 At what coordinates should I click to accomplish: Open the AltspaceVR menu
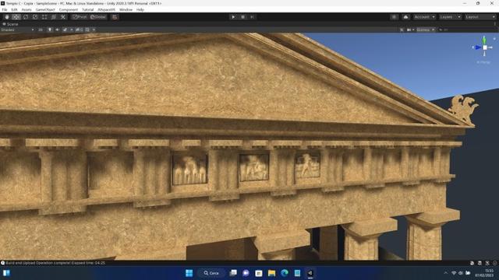(106, 10)
